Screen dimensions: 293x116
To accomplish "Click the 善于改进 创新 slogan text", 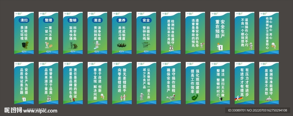I will [100, 80].
